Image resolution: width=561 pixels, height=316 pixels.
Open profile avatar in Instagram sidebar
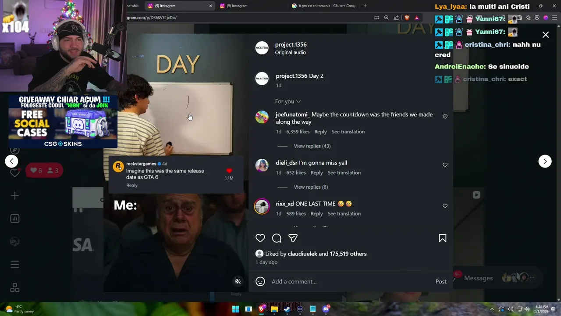point(14,241)
